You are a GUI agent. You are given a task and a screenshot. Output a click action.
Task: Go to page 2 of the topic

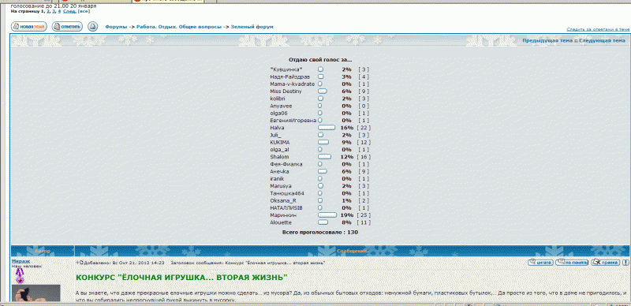[48, 11]
